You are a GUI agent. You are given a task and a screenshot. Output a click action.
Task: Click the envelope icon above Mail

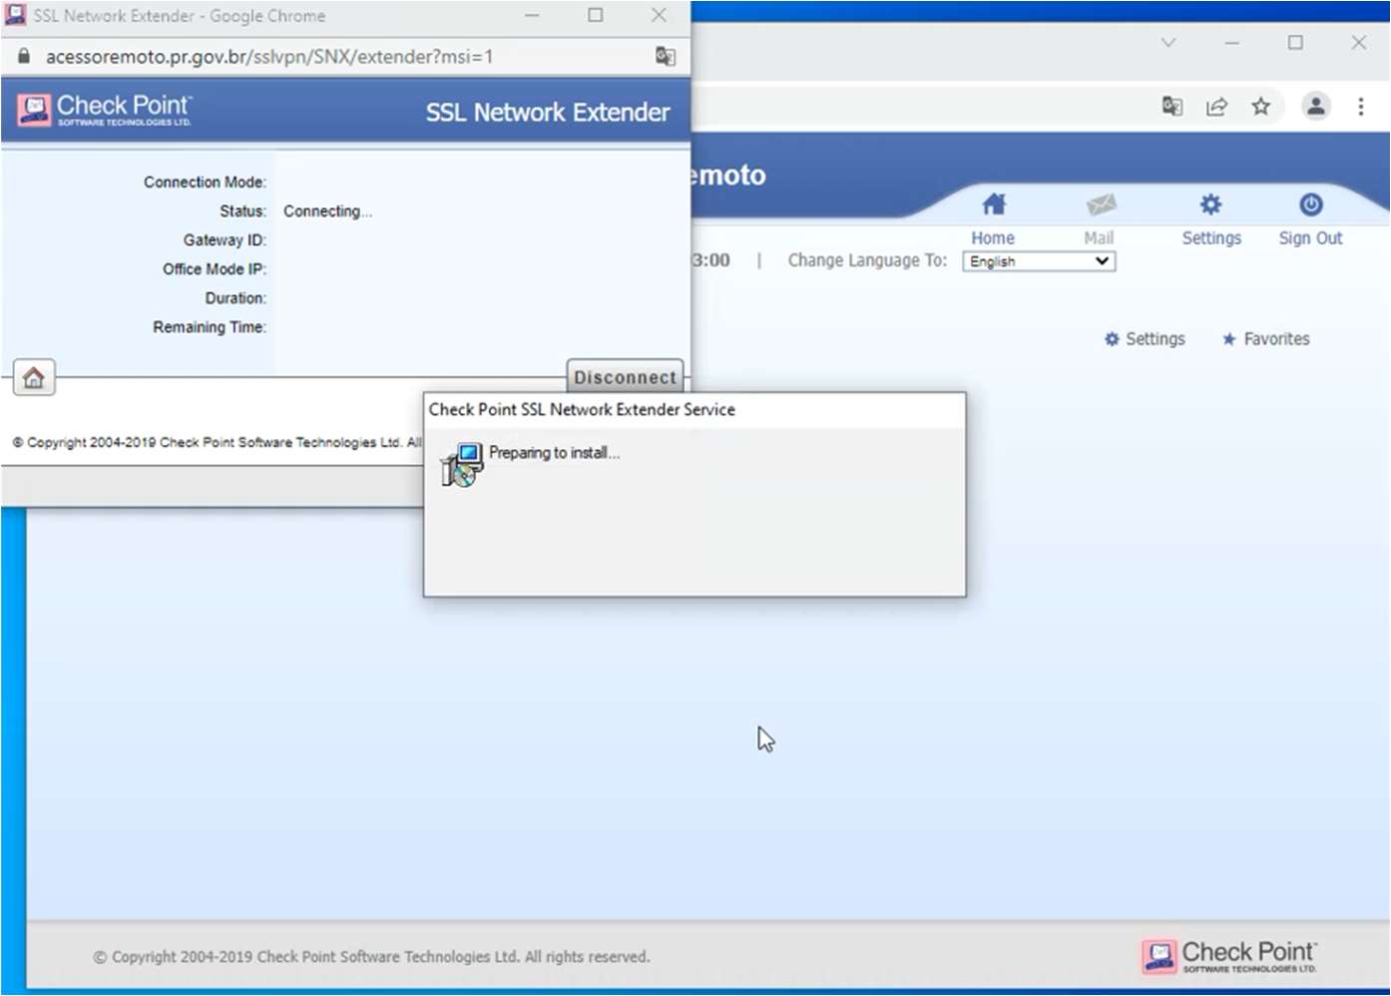click(x=1101, y=205)
